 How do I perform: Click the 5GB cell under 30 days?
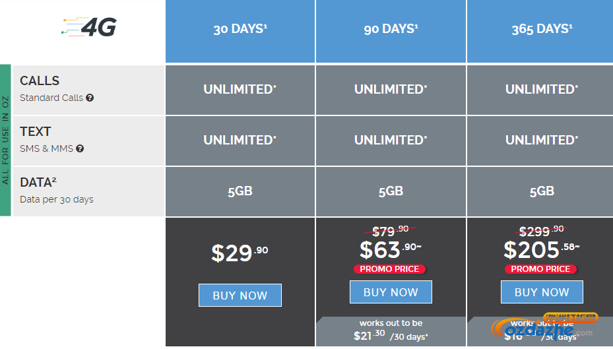(x=240, y=191)
